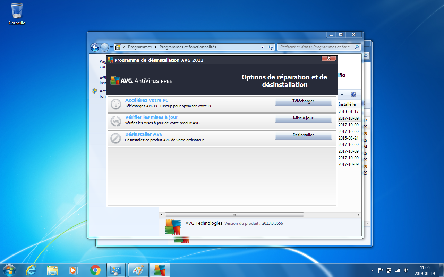Screen dimensions: 444x277
Task: Click the horizontal scrollbar thumb in the programs list
Action: pyautogui.click(x=234, y=215)
